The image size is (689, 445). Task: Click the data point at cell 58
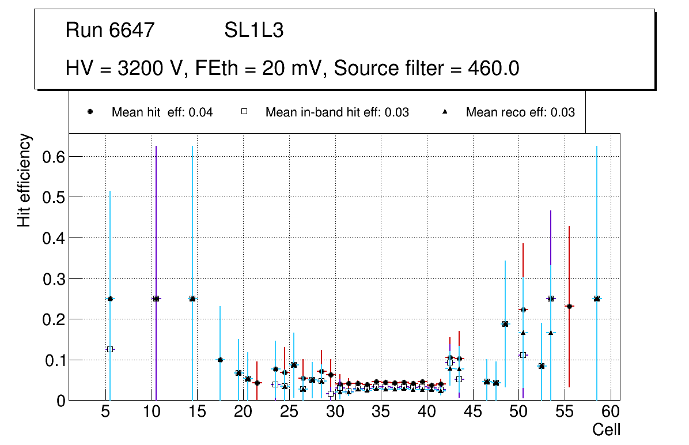(x=597, y=299)
